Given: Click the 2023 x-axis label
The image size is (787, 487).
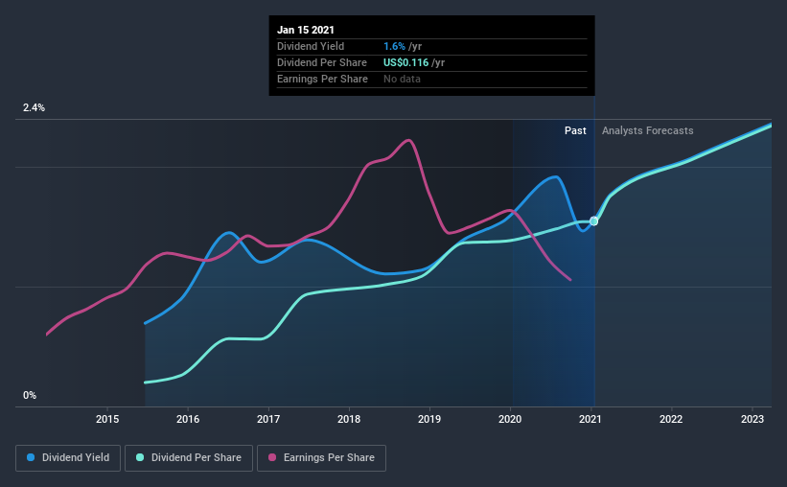Looking at the screenshot, I should pos(752,419).
